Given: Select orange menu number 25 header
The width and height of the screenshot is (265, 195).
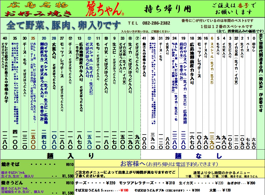Looking at the screenshot, I should 33,38.
